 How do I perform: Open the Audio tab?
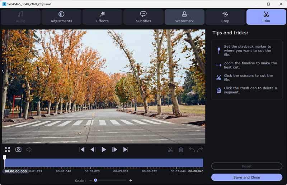pos(20,17)
